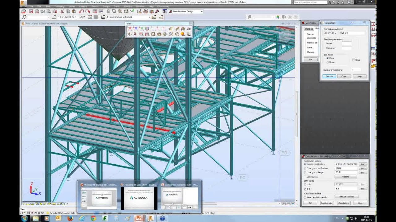Click the wrench tools icon in toolbar
This screenshot has width=396, height=222.
click(157, 11)
